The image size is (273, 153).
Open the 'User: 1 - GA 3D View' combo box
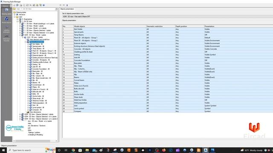point(35,9)
